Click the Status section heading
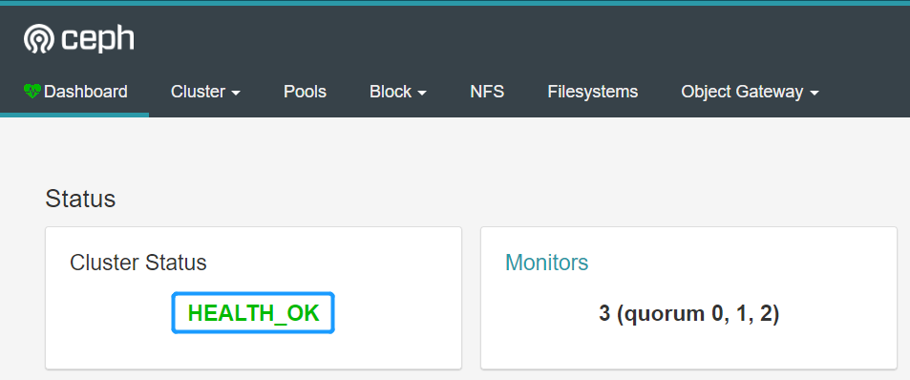Viewport: 910px width, 380px height. 80,199
